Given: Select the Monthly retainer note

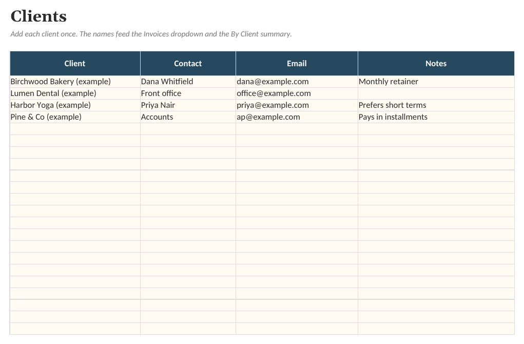Looking at the screenshot, I should [436, 82].
